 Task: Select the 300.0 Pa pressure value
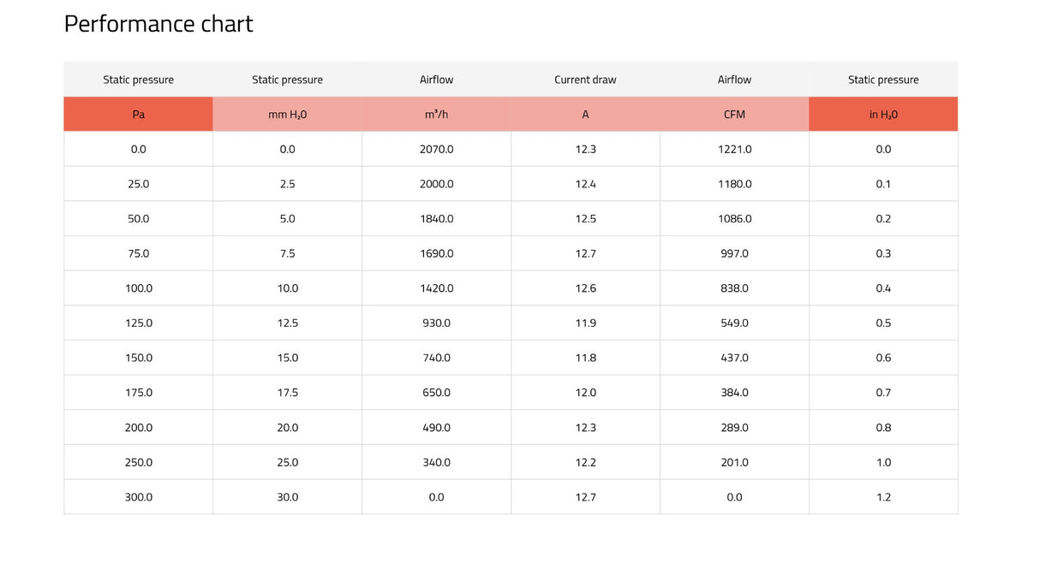[139, 497]
